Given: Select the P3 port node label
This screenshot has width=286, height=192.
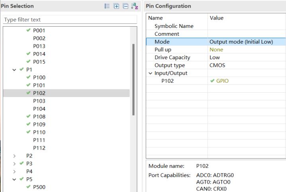Looking at the screenshot, I should pyautogui.click(x=29, y=164).
